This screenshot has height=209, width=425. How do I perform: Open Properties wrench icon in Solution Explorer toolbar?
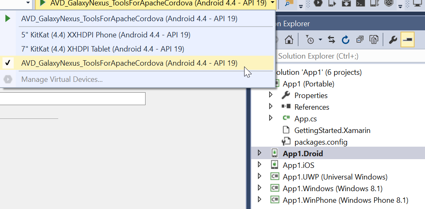tap(393, 40)
